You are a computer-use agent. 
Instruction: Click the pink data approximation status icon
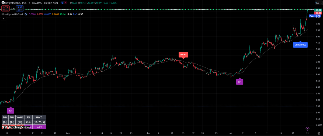(65, 3)
